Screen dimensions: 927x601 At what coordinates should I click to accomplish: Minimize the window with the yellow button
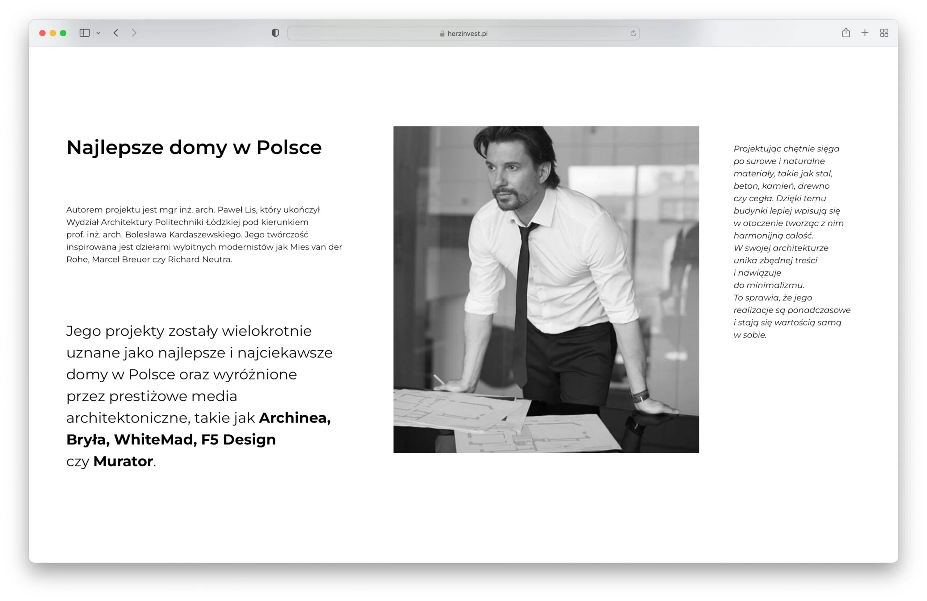tap(53, 33)
